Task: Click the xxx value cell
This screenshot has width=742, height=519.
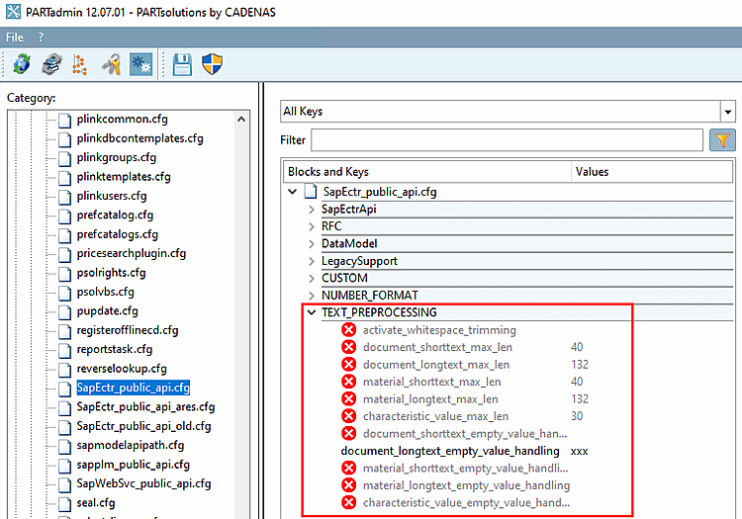Action: point(579,451)
